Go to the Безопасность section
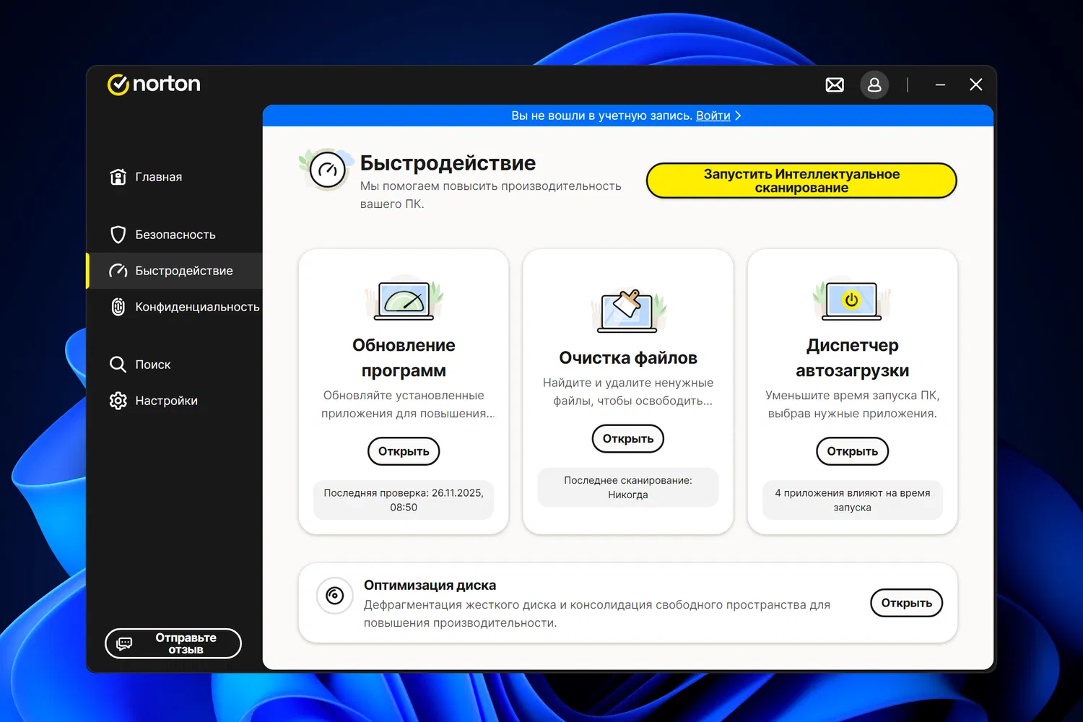This screenshot has width=1083, height=722. pyautogui.click(x=174, y=235)
